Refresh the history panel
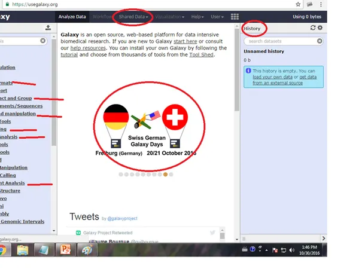This screenshot has width=359, height=269. [313, 27]
